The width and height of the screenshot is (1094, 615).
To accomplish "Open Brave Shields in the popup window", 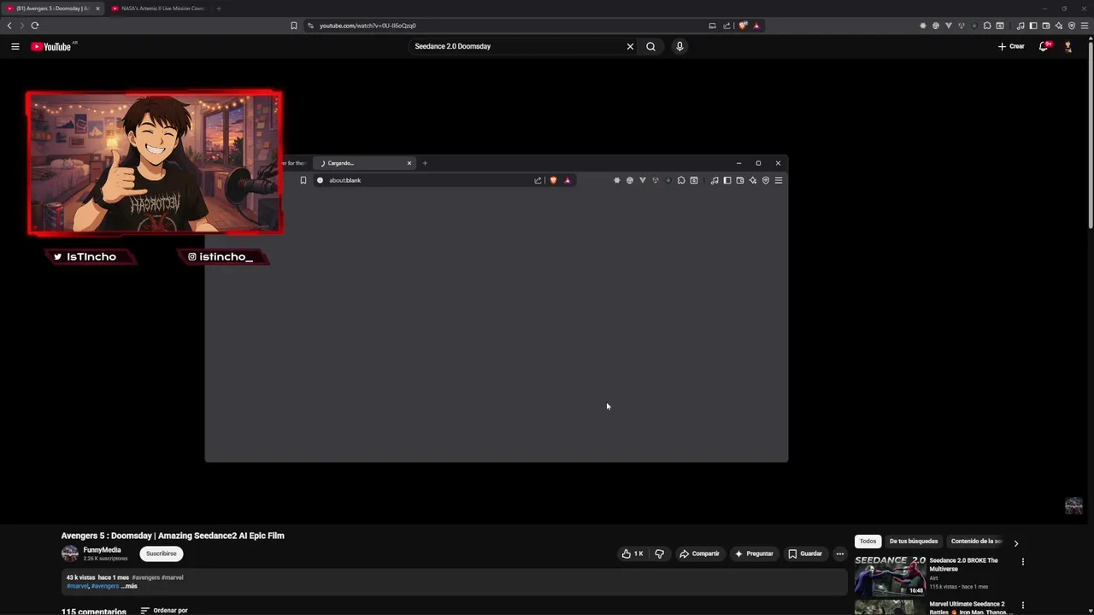I will click(553, 180).
